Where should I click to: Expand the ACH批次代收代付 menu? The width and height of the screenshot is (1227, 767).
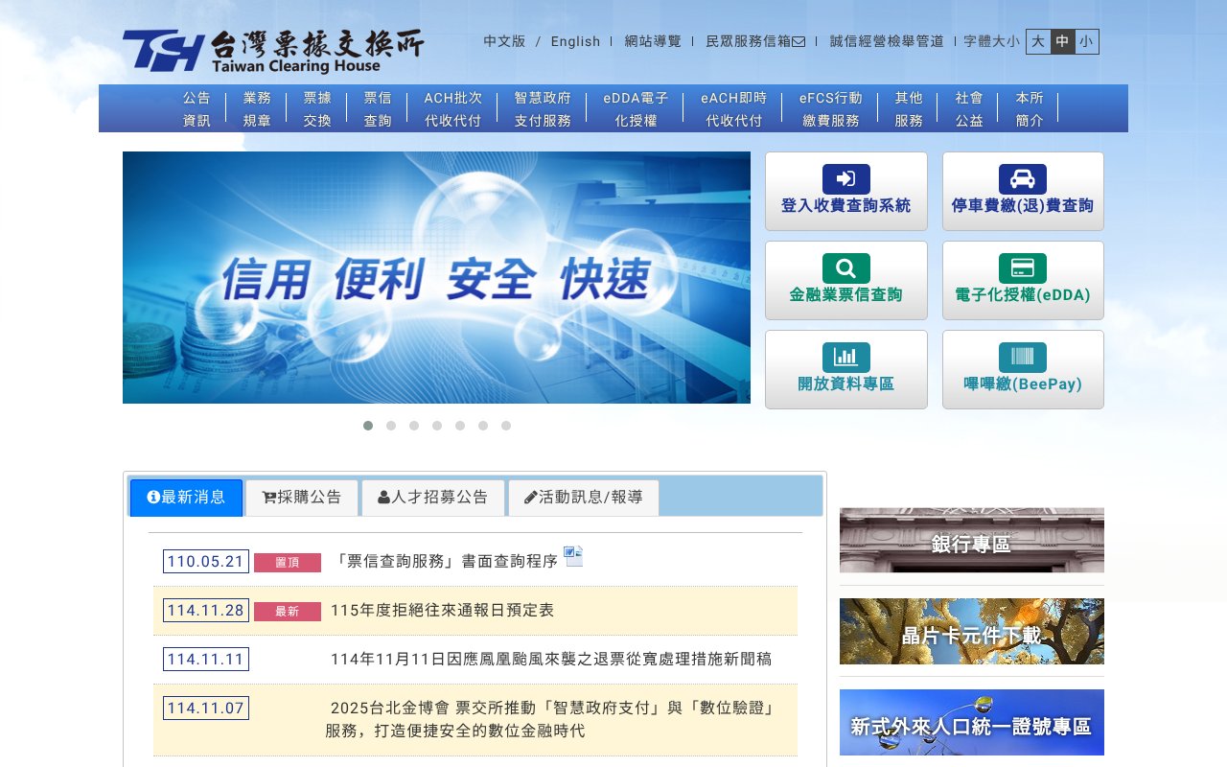pyautogui.click(x=453, y=108)
